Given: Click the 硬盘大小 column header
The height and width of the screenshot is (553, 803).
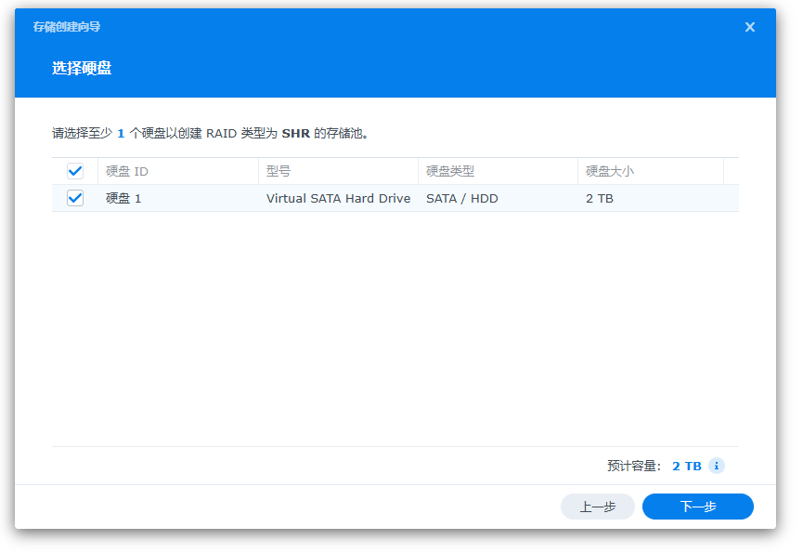Looking at the screenshot, I should 610,171.
